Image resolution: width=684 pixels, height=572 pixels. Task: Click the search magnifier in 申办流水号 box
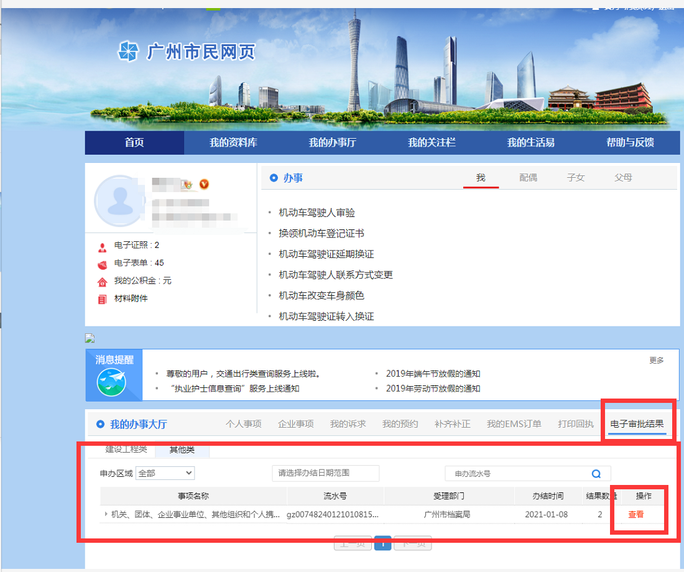point(596,474)
